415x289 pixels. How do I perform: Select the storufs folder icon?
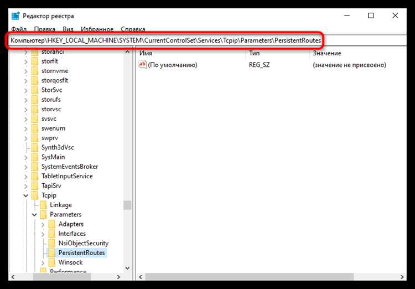35,100
